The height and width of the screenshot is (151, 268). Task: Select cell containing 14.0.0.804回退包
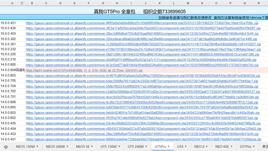(12, 70)
